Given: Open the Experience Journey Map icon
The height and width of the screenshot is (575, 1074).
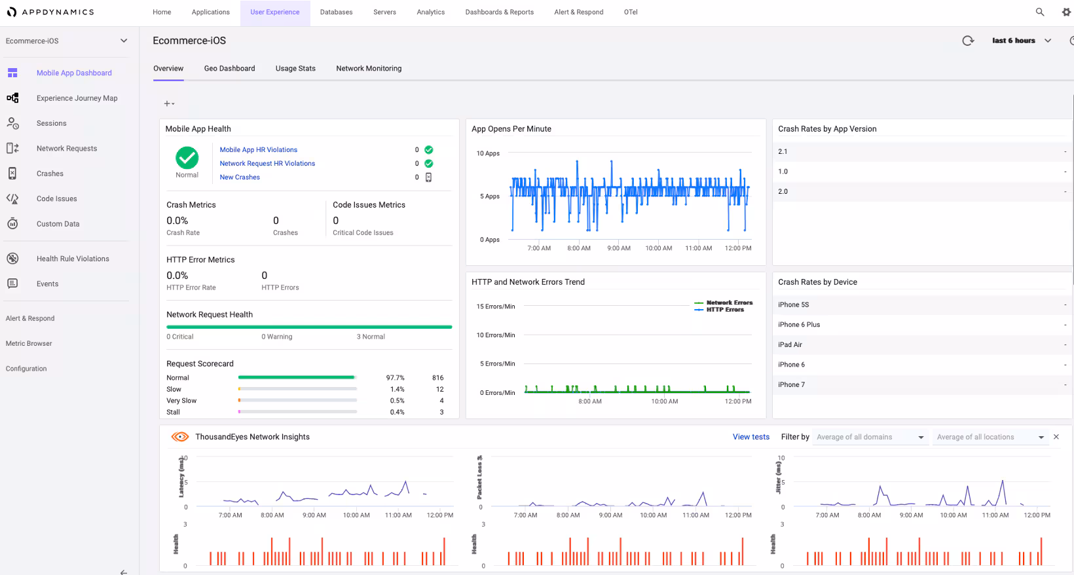Looking at the screenshot, I should coord(12,98).
